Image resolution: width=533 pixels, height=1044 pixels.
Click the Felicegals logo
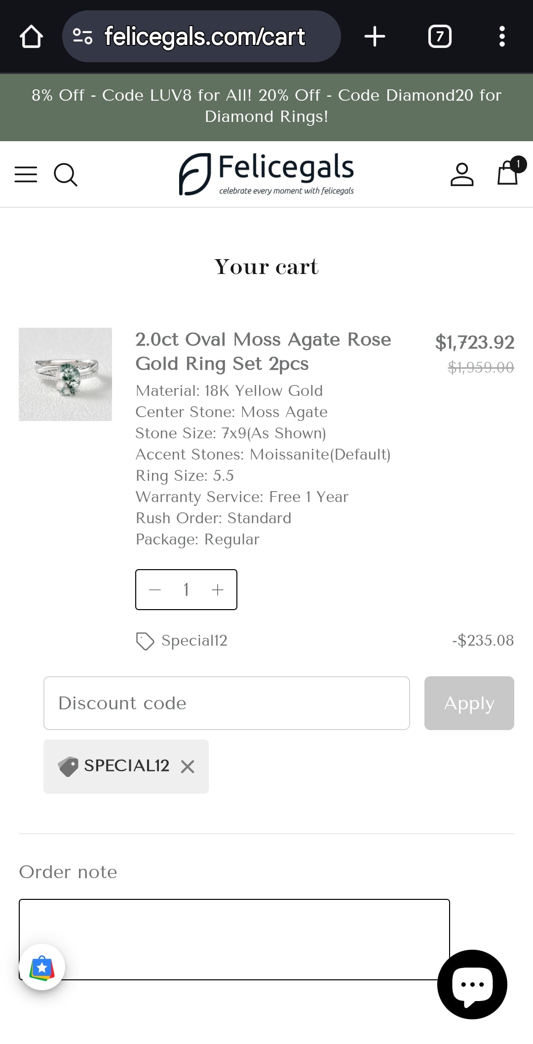(x=266, y=174)
